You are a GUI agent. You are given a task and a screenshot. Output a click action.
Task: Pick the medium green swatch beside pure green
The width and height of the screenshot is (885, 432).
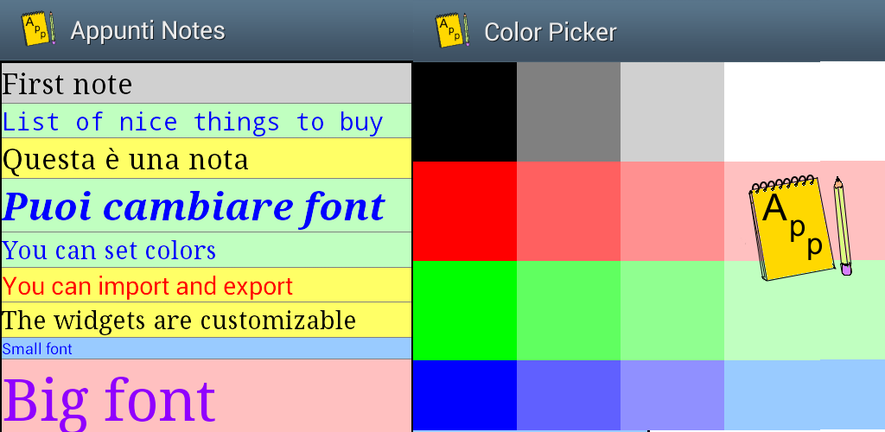(x=569, y=310)
